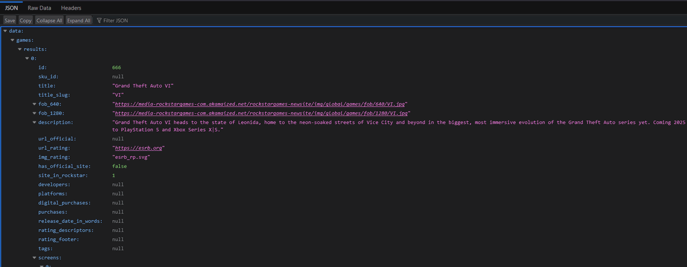Open the fob/640/VI.jpg image link
The height and width of the screenshot is (267, 687).
coord(261,104)
